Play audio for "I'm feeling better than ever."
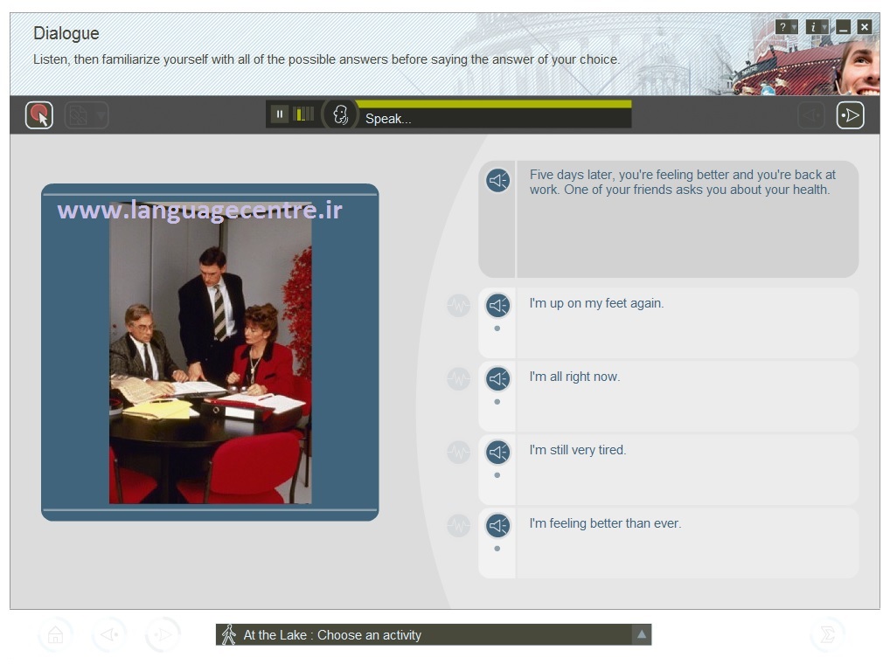The width and height of the screenshot is (890, 671). click(497, 525)
